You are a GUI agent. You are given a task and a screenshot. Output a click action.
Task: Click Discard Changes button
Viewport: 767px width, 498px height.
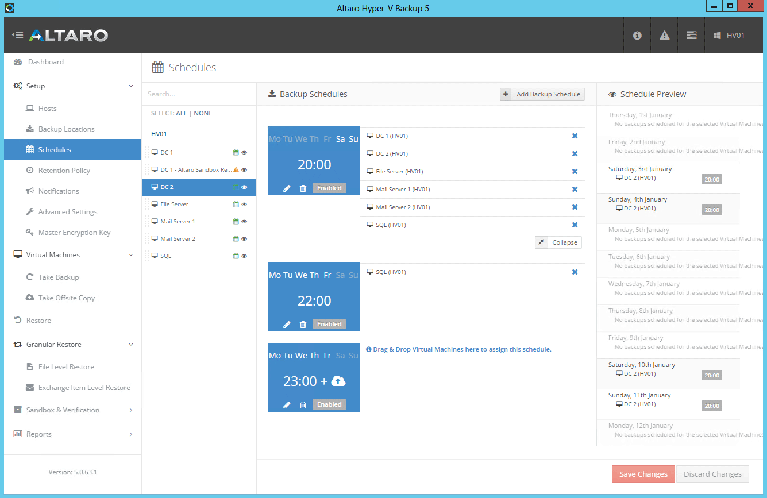point(712,474)
